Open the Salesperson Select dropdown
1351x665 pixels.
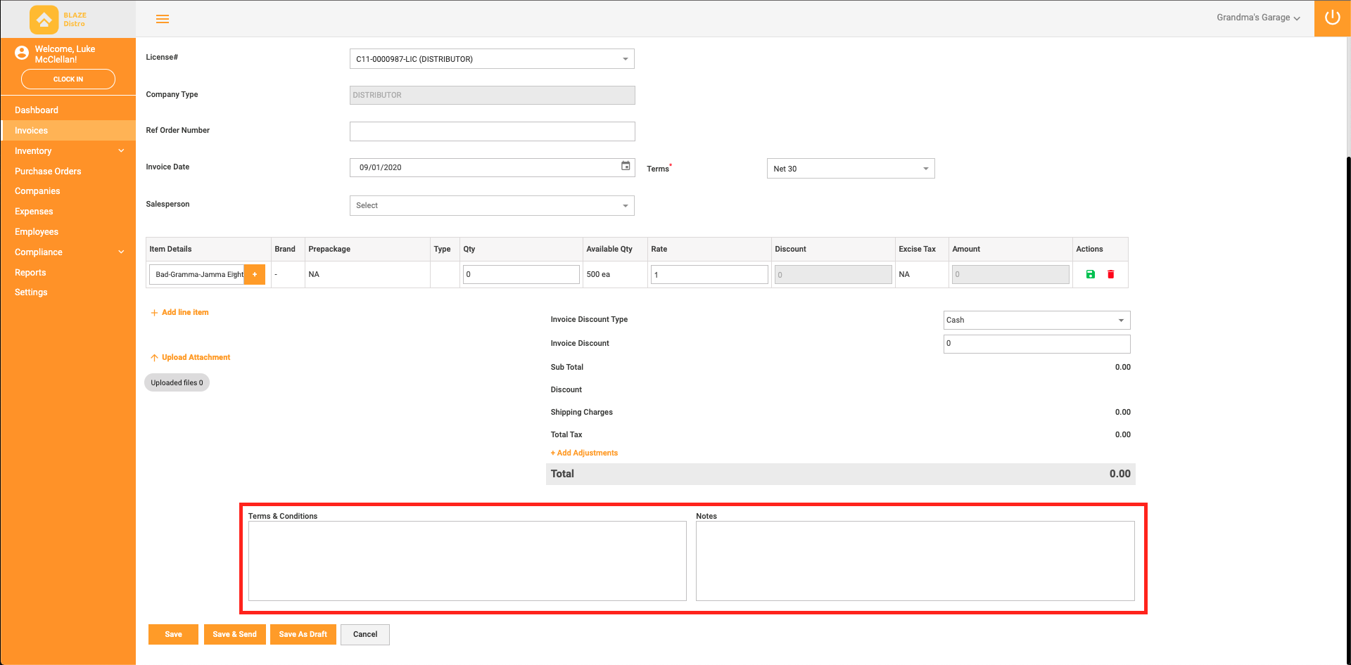pyautogui.click(x=492, y=205)
